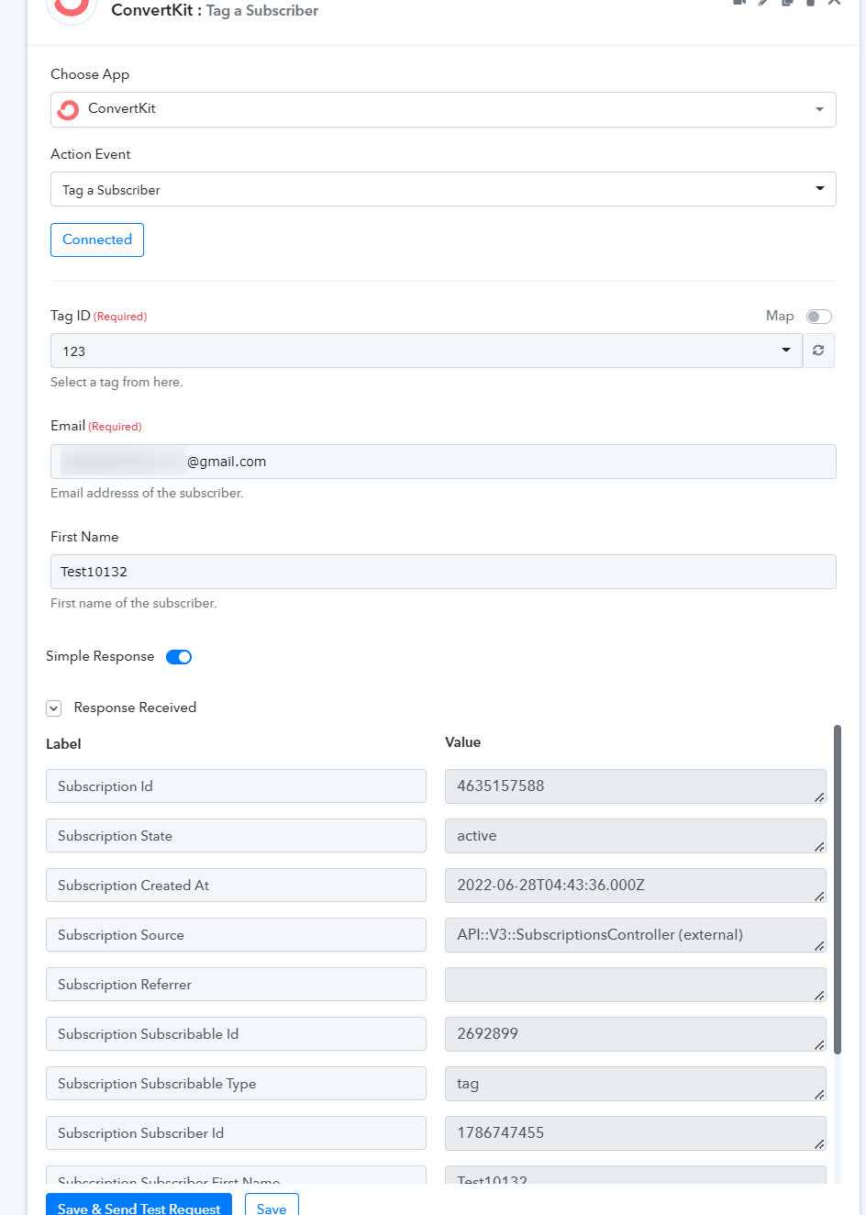
Task: Click the response list vertical scrollbar
Action: click(837, 888)
